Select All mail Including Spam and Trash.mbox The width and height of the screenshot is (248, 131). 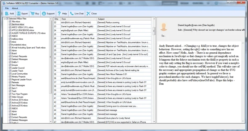(x=29, y=48)
